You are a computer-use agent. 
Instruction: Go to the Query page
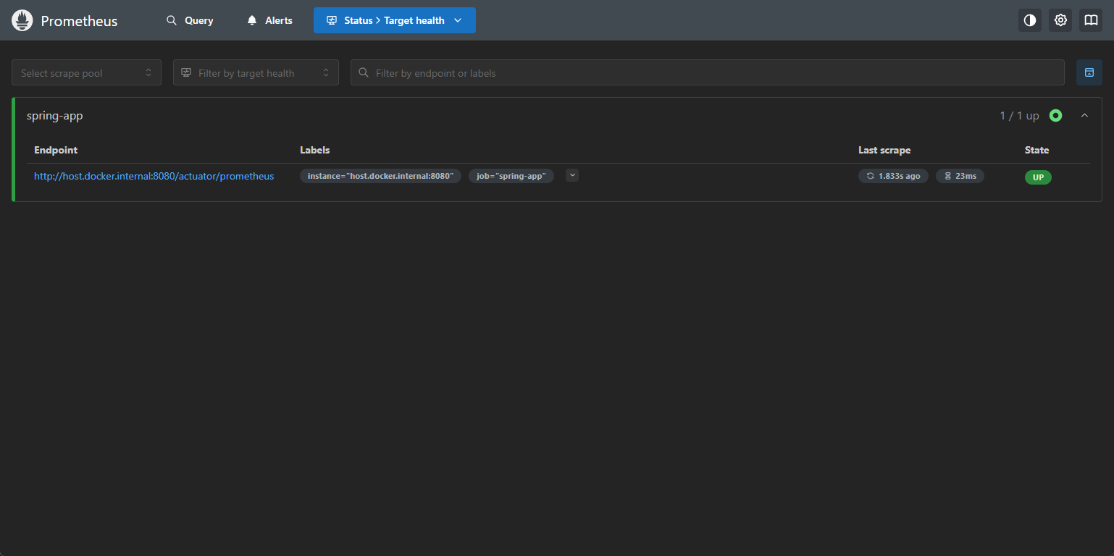point(190,20)
